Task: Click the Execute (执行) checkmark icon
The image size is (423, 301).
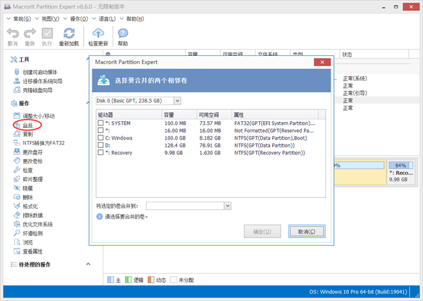Action: coord(47,33)
